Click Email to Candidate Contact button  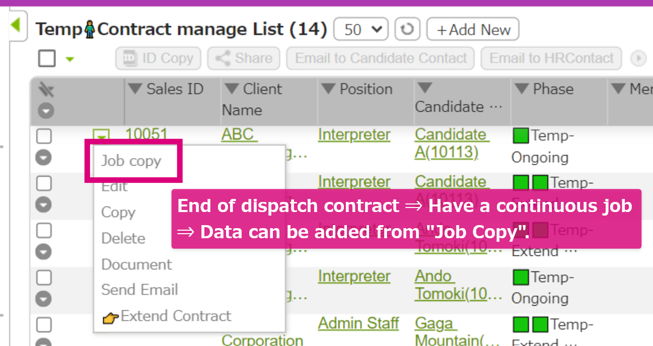(x=381, y=58)
